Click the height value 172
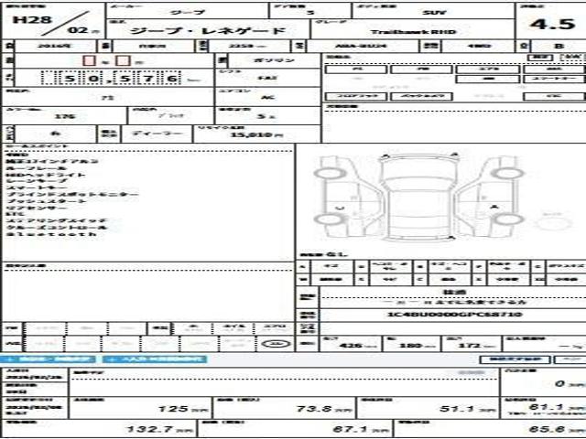586x439 pixels. (x=469, y=346)
